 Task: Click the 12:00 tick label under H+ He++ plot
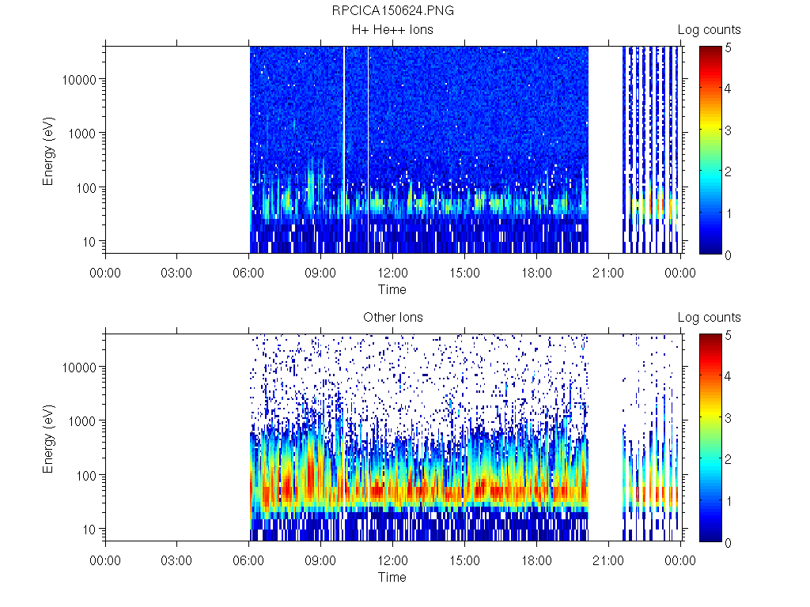click(x=392, y=273)
